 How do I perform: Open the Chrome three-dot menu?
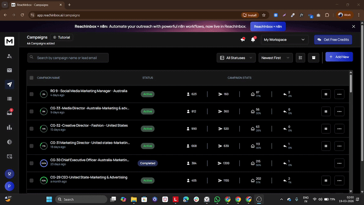click(x=359, y=15)
